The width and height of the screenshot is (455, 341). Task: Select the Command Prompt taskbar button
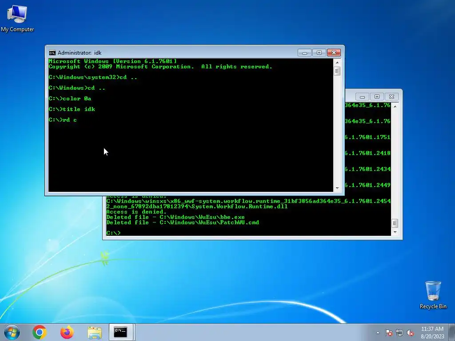[120, 332]
